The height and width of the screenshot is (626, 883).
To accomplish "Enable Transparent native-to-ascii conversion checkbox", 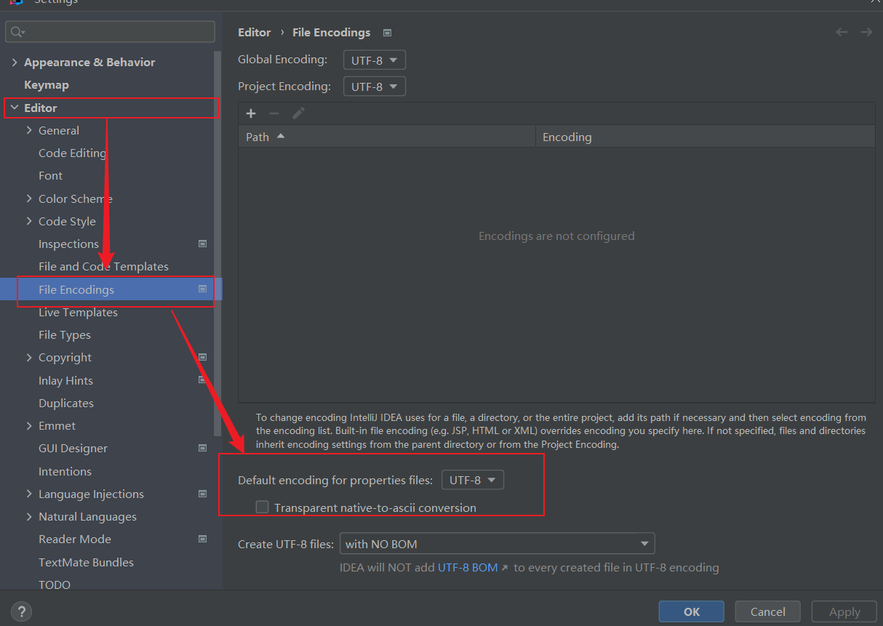I will click(263, 507).
